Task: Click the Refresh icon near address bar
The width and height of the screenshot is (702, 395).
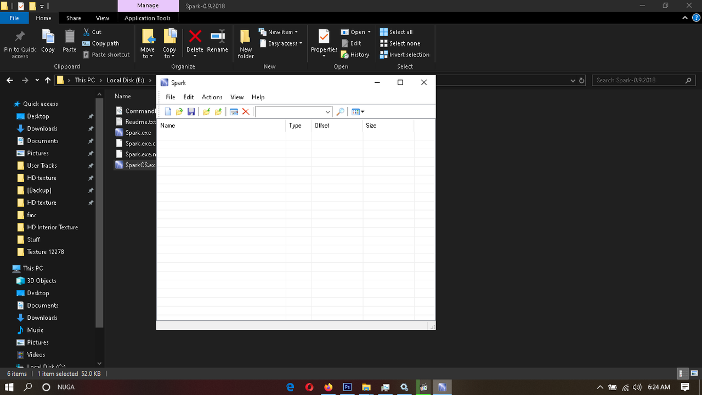Action: pyautogui.click(x=582, y=80)
